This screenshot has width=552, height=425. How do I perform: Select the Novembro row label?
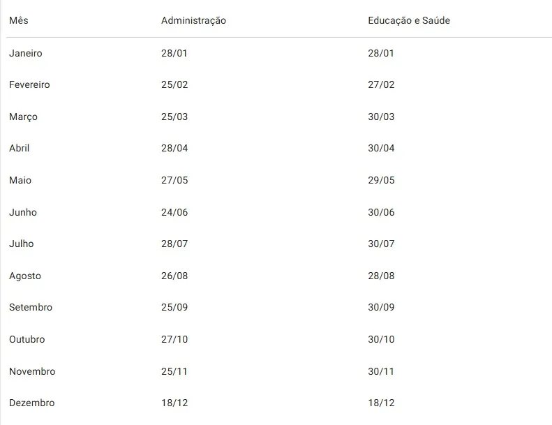coord(32,372)
